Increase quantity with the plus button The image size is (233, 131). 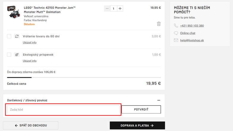[x=120, y=9]
